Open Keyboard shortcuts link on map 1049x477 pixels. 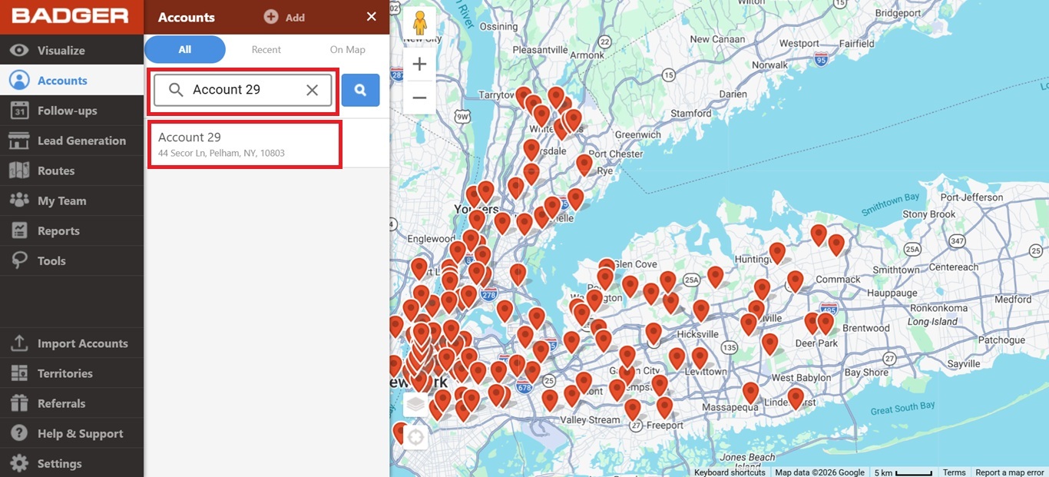click(730, 472)
